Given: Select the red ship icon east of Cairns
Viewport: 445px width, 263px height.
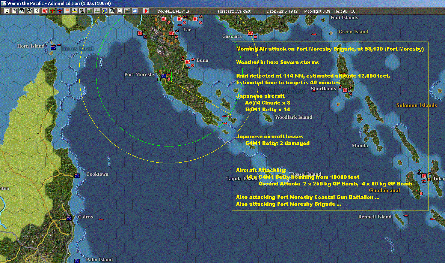Looking at the screenshot, I should [x=101, y=219].
